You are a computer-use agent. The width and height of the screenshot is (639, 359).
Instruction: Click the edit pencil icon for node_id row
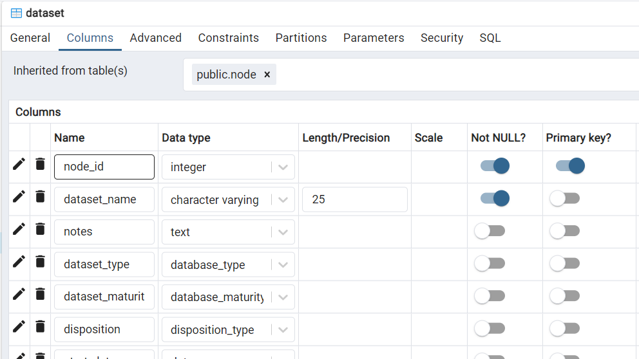click(x=19, y=164)
